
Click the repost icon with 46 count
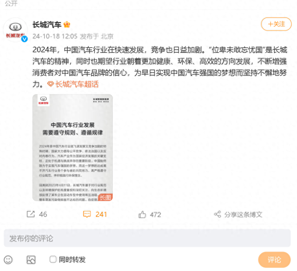click(31, 214)
